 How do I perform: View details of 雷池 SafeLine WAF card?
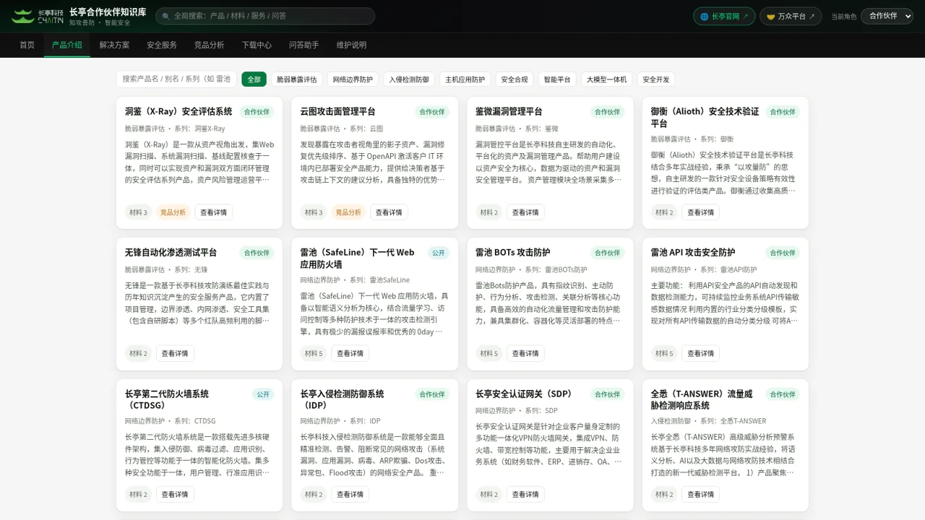[x=350, y=353]
